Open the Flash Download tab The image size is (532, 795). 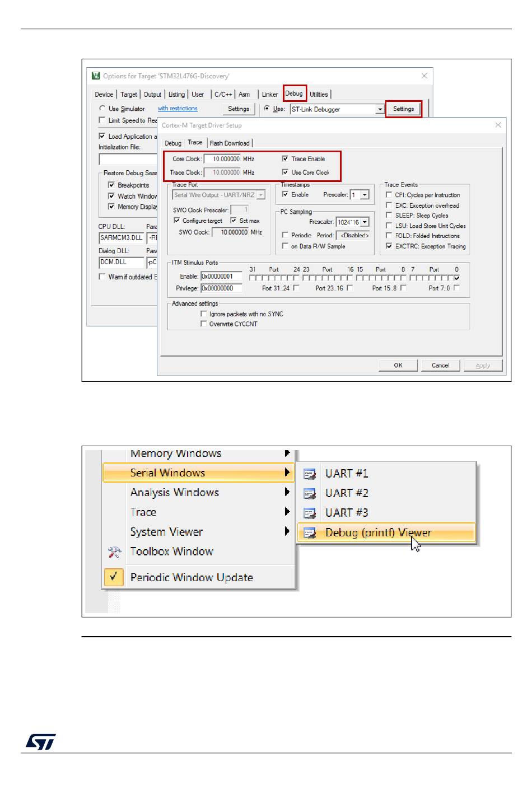[x=230, y=143]
